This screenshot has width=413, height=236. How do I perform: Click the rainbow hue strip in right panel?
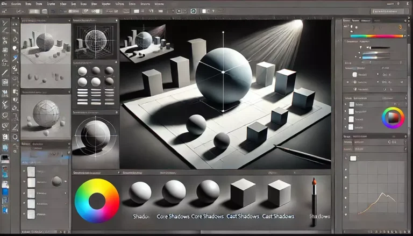pyautogui.click(x=376, y=37)
